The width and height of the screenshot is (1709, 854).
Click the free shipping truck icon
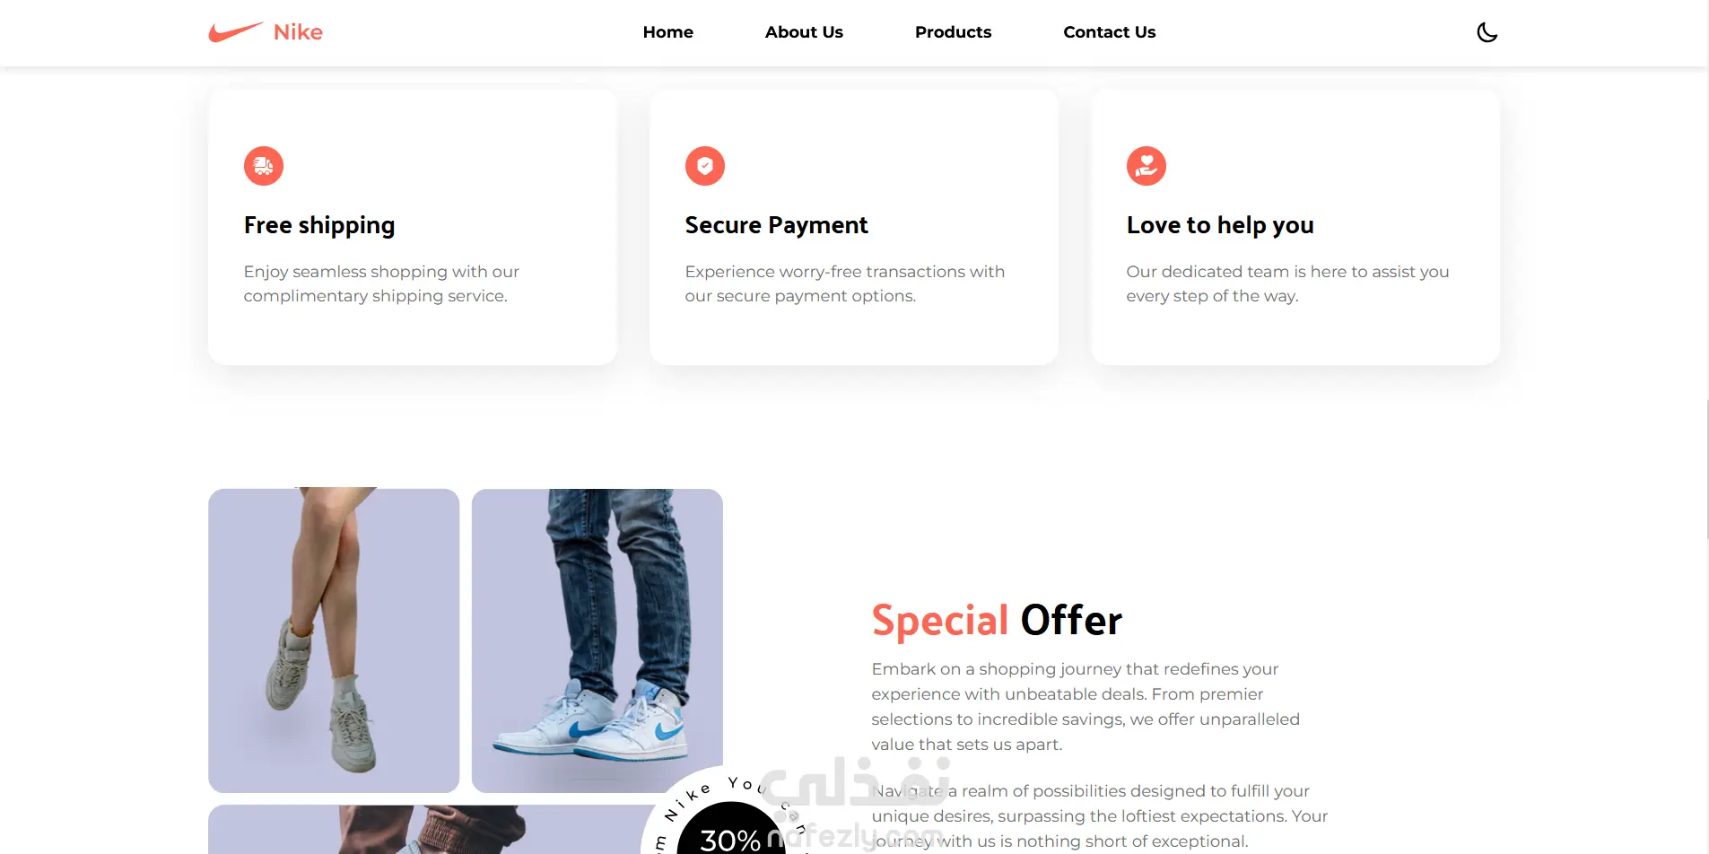[x=264, y=166]
